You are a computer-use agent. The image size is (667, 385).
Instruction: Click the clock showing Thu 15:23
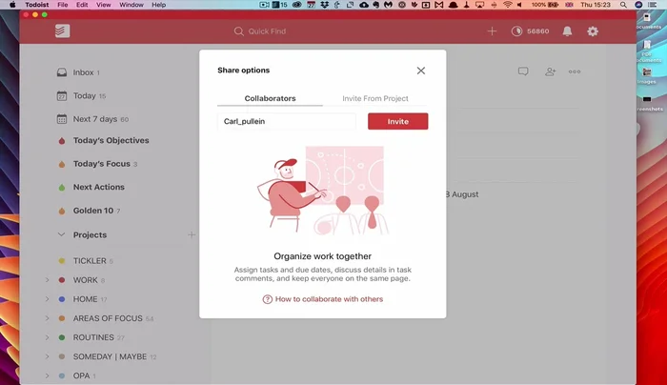coord(596,5)
